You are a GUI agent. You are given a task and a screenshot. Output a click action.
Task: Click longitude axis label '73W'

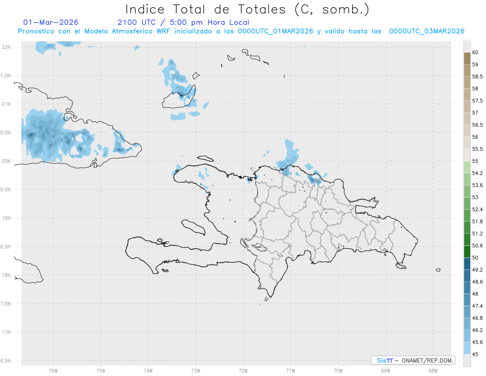point(196,371)
